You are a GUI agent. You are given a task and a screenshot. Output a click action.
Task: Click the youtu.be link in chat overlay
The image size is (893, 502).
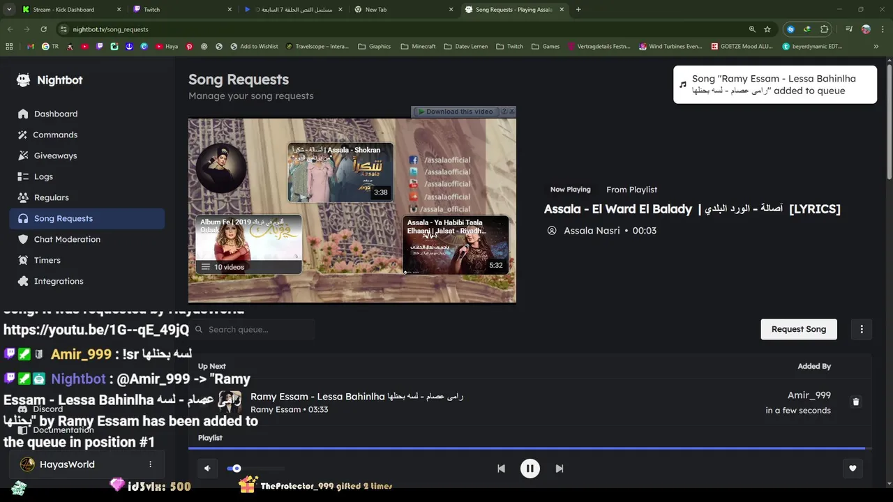point(96,330)
